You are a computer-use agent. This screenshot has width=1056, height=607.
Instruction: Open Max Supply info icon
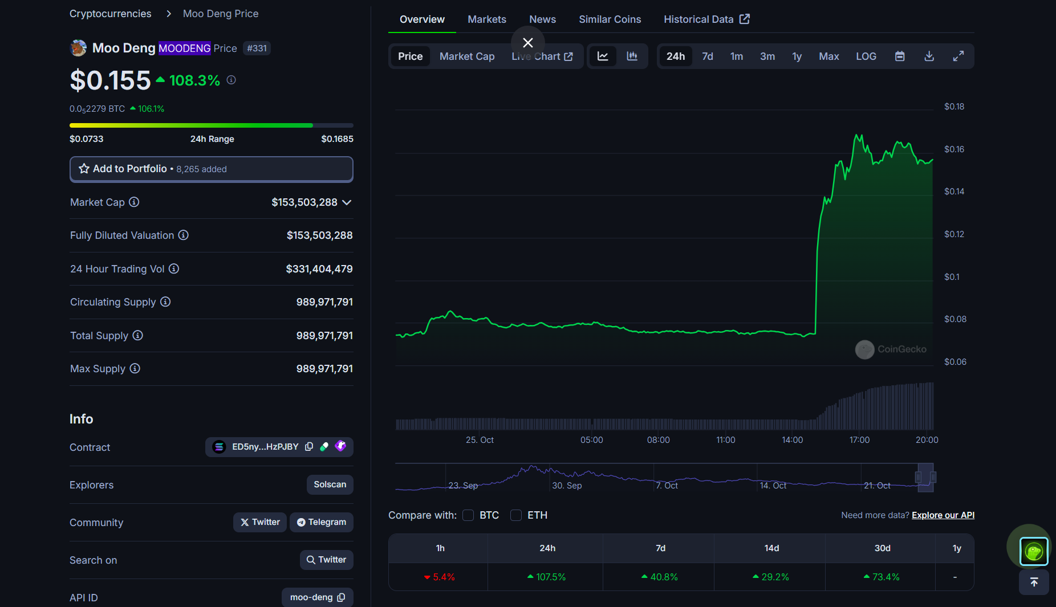coord(135,368)
